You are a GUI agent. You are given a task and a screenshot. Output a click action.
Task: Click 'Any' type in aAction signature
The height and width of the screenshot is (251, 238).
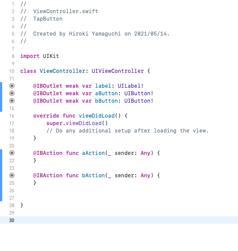coord(145,153)
